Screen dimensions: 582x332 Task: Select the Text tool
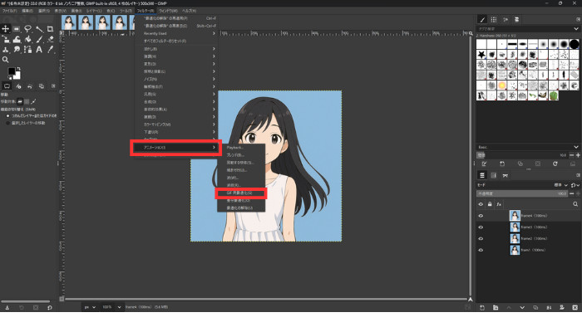pyautogui.click(x=39, y=49)
